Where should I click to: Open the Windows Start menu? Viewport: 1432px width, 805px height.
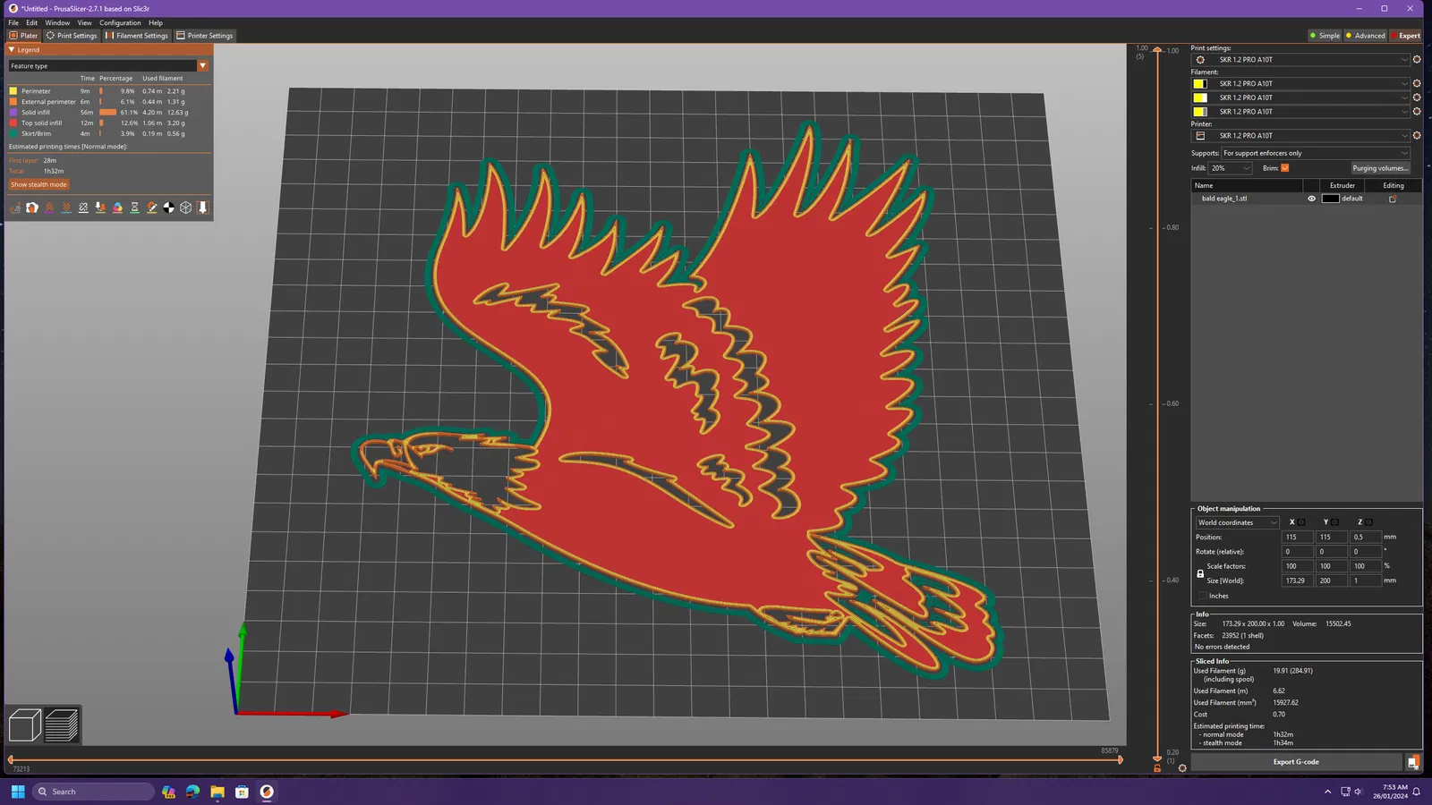point(18,792)
